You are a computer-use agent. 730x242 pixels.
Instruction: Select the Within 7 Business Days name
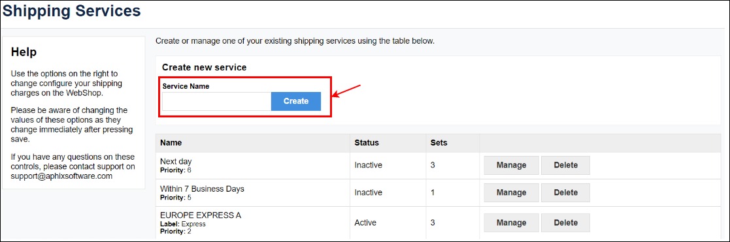202,189
